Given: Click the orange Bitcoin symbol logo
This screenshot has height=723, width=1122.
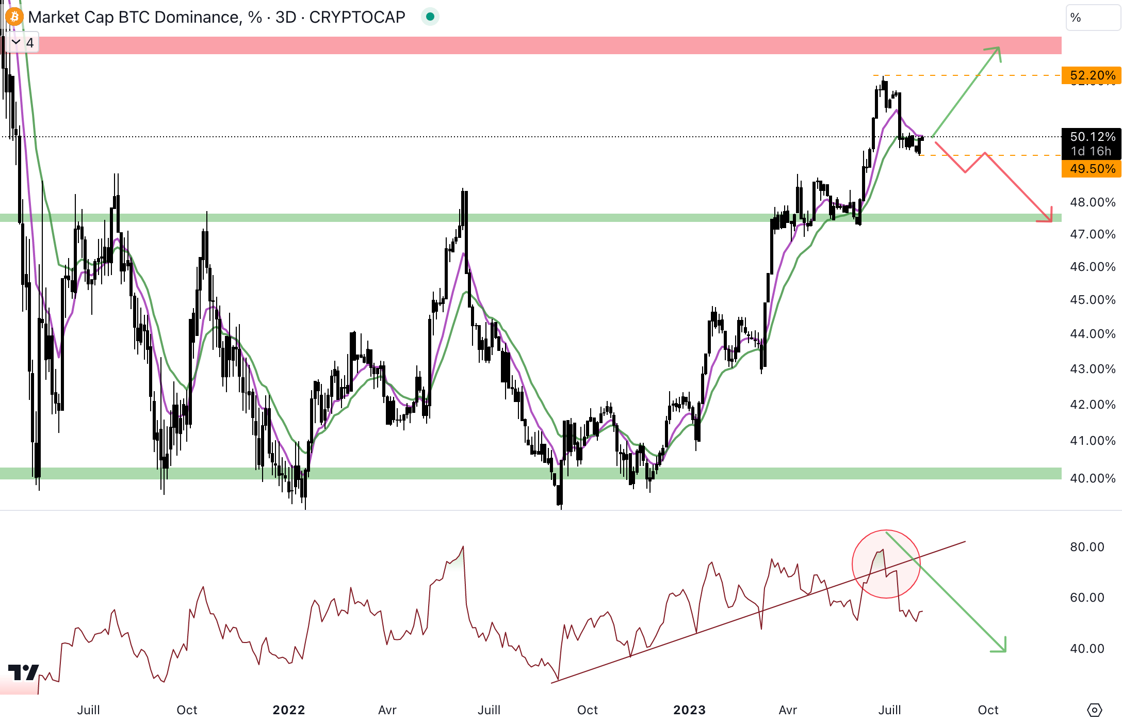Looking at the screenshot, I should (14, 17).
